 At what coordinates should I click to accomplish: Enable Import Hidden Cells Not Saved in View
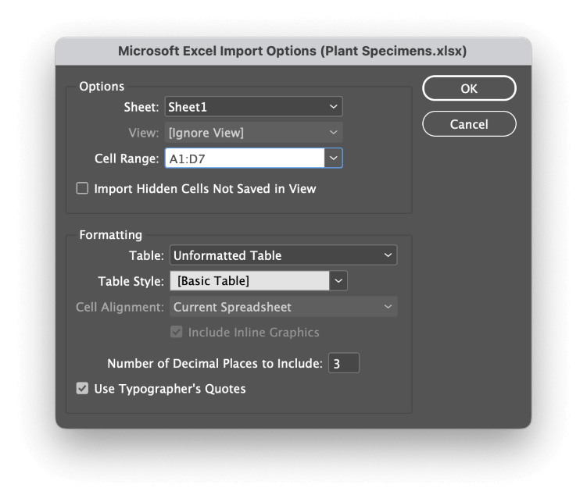click(x=82, y=188)
